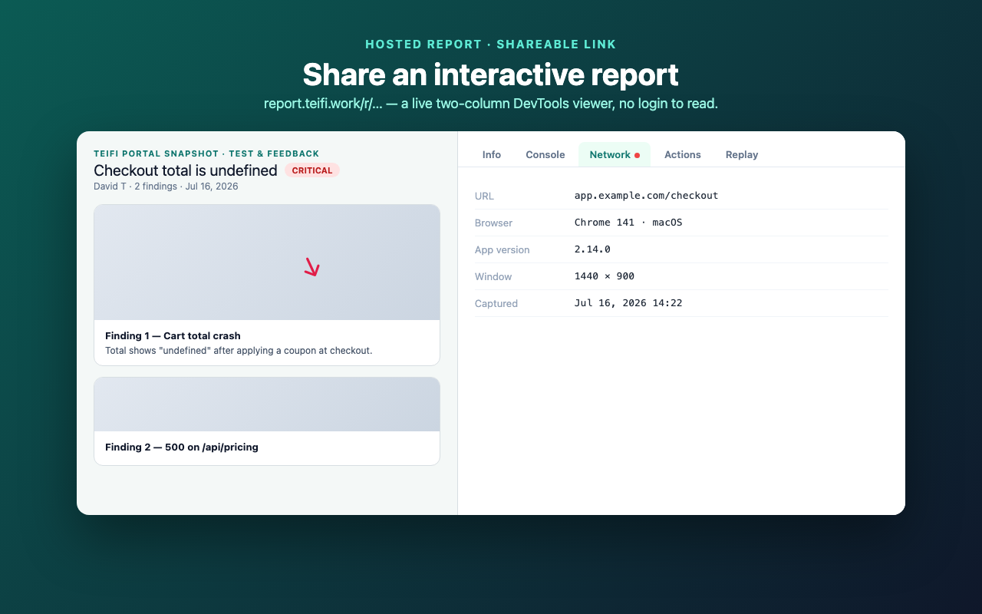The width and height of the screenshot is (982, 614).
Task: Open the Actions tab
Action: (683, 154)
